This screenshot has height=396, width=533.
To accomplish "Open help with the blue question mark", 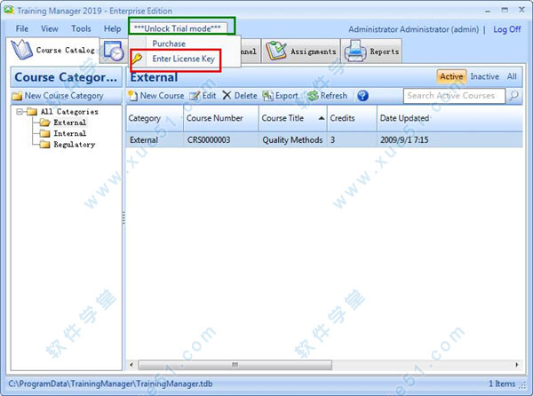I will tap(362, 96).
